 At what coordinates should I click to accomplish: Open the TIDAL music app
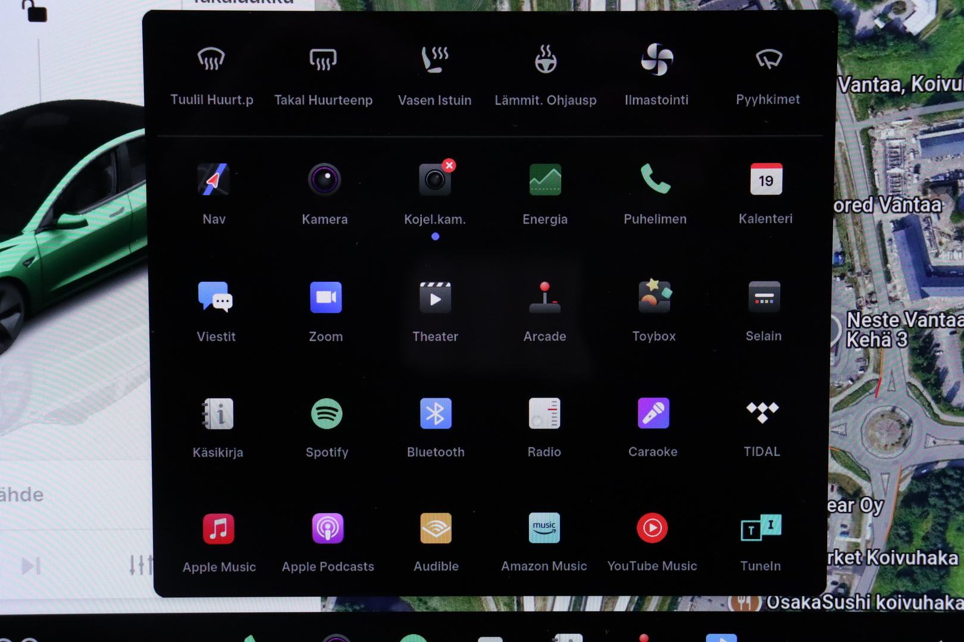click(x=762, y=413)
